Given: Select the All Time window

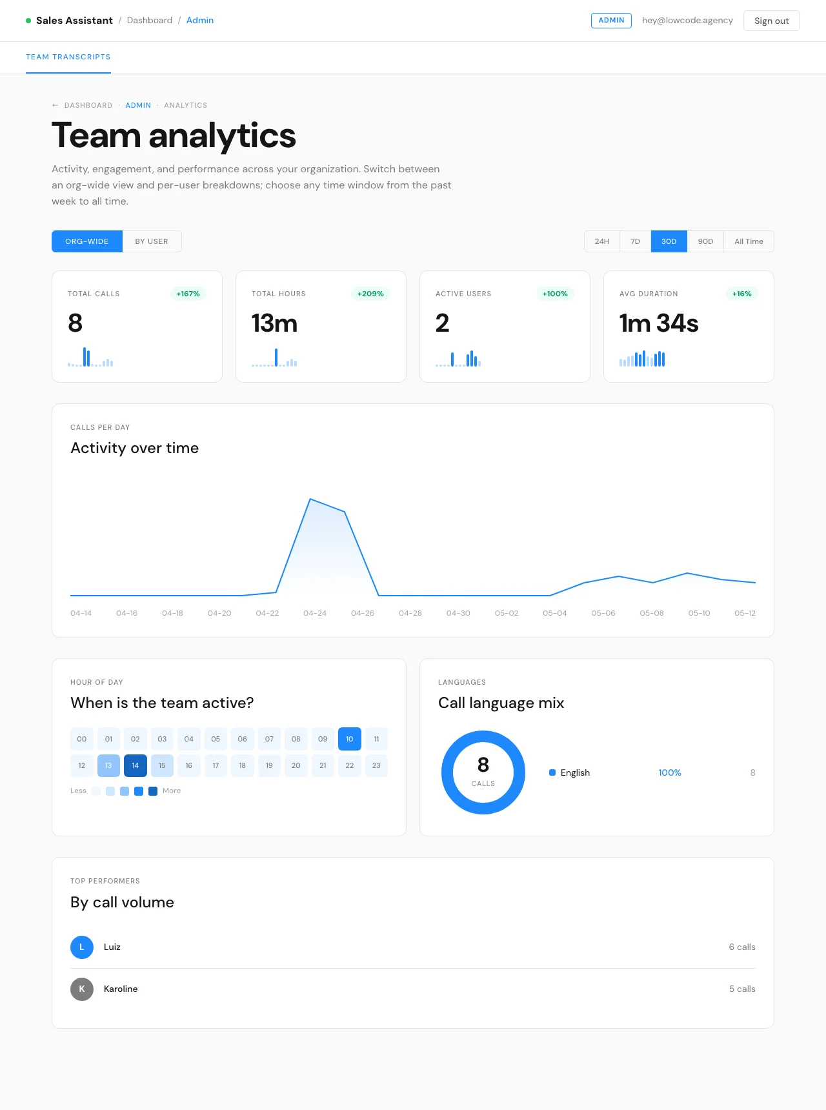Looking at the screenshot, I should point(749,241).
